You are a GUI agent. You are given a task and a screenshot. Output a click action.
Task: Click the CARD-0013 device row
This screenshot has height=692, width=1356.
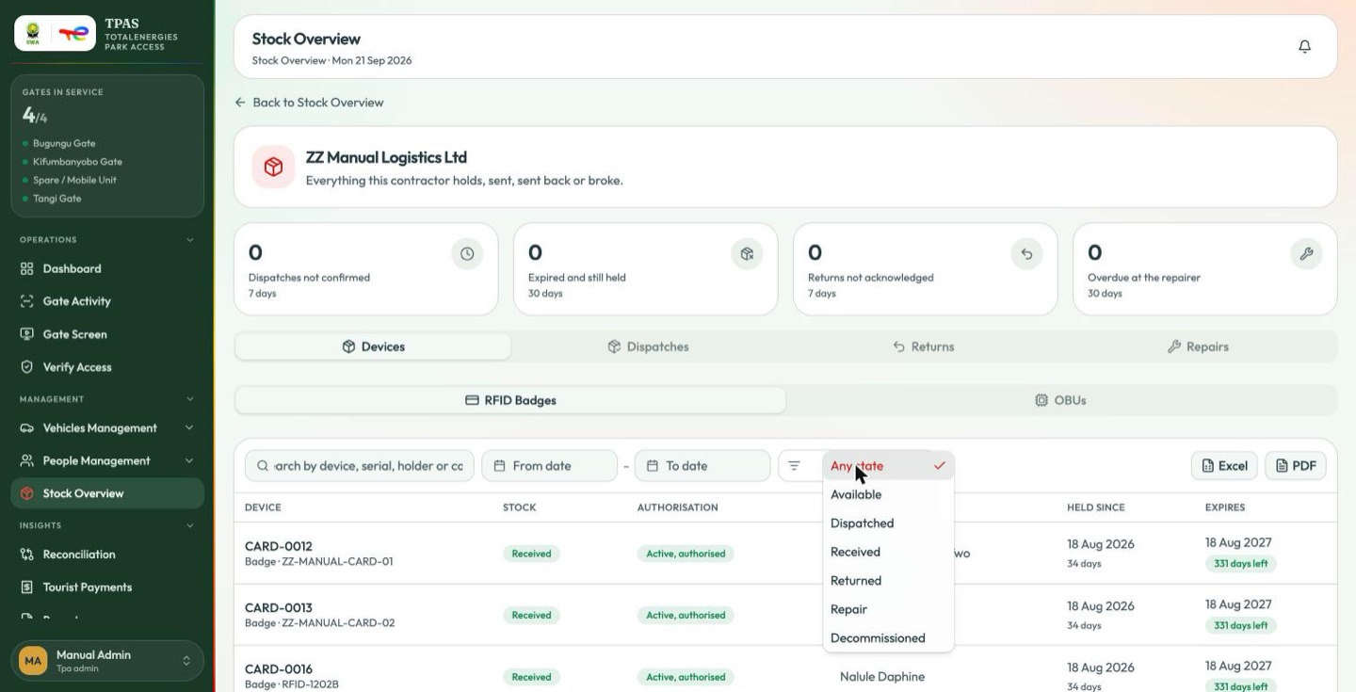[785, 615]
